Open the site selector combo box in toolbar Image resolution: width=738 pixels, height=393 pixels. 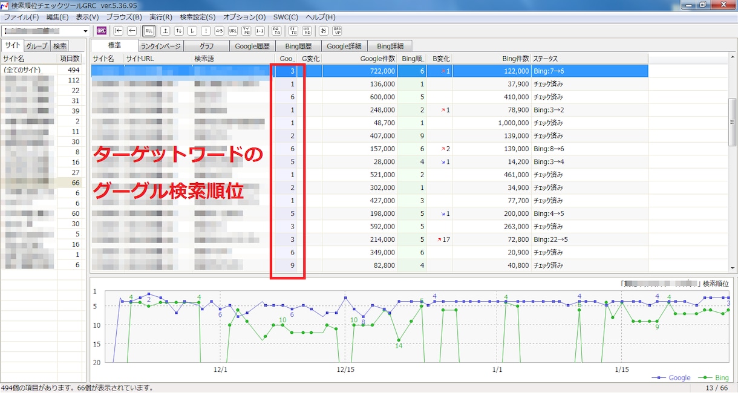click(46, 30)
